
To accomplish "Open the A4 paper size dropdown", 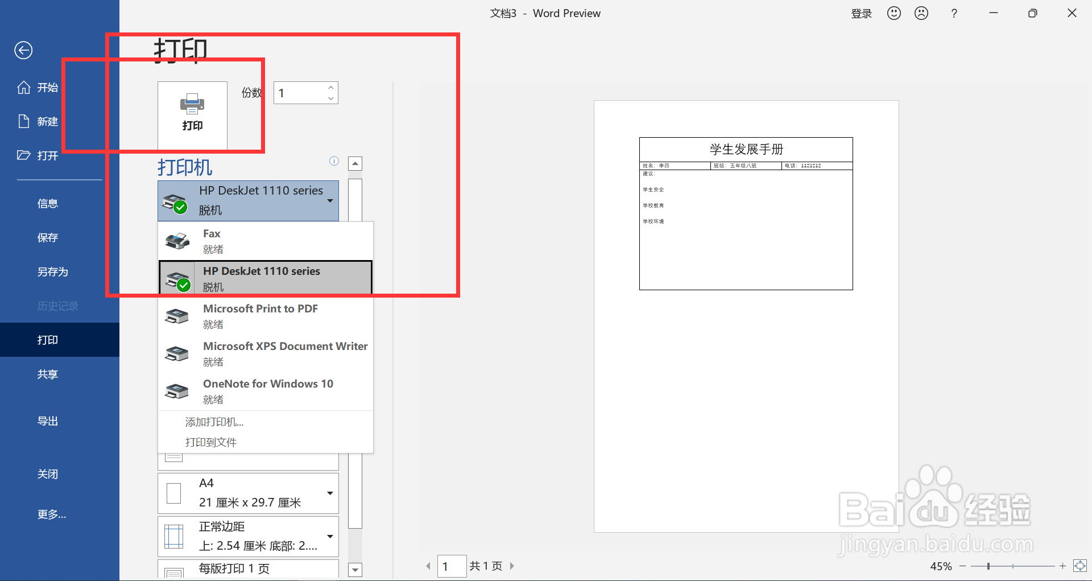I will (248, 493).
